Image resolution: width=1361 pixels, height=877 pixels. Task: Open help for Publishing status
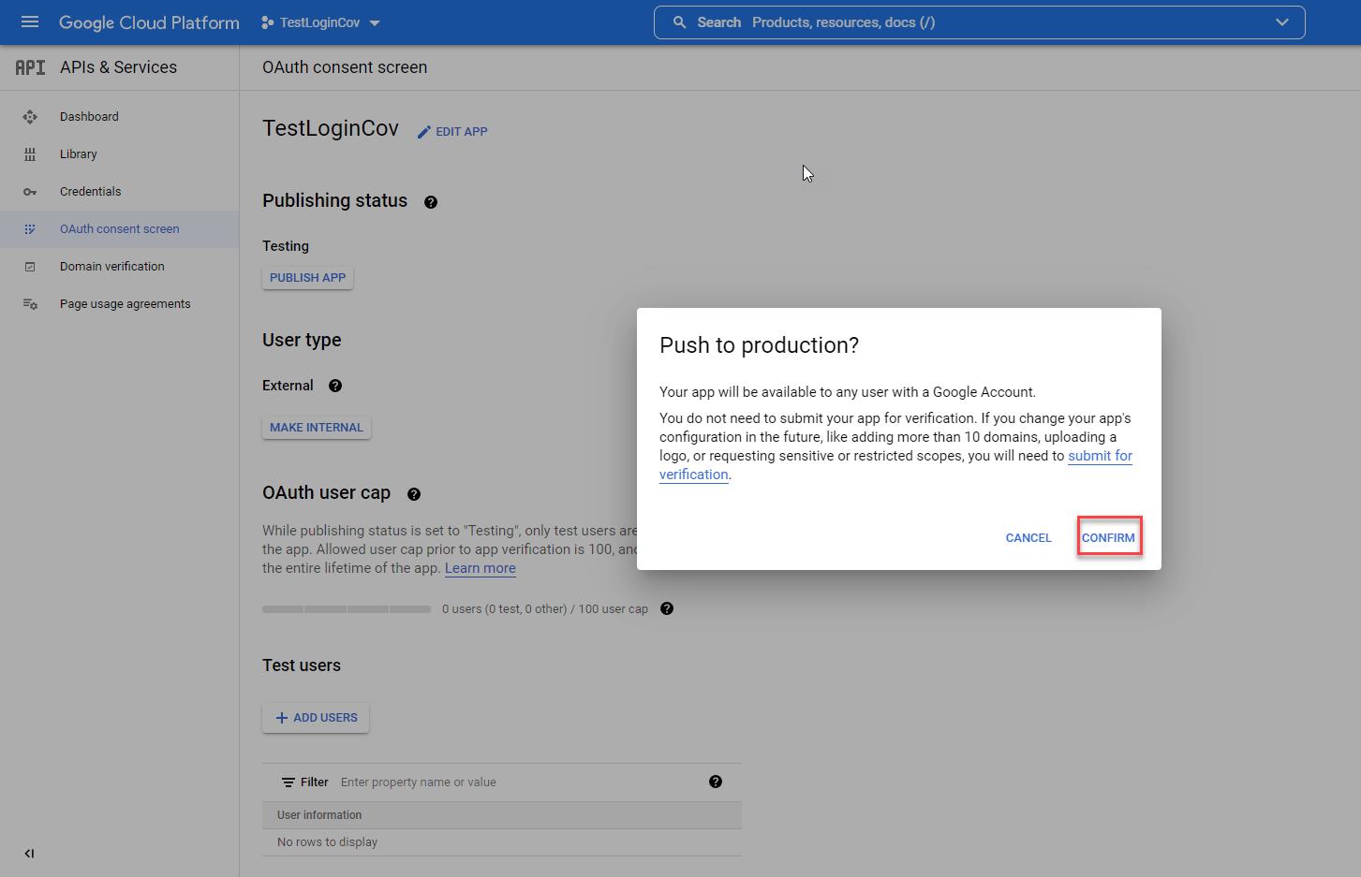click(x=431, y=202)
